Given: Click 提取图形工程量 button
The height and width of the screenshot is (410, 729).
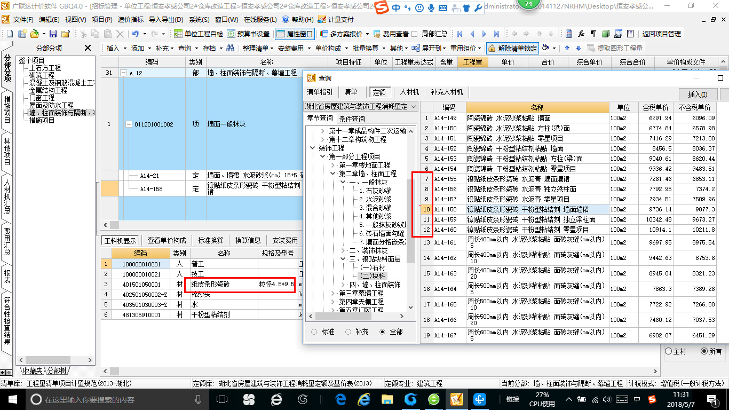Looking at the screenshot, I should (x=615, y=48).
